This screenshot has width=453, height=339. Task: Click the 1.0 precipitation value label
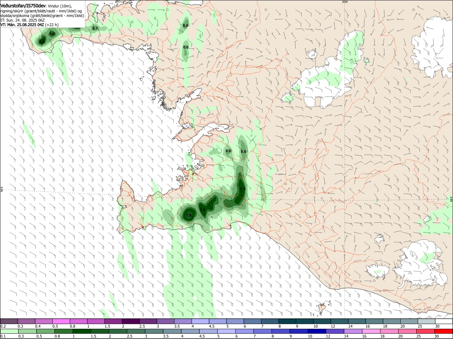[x=52, y=34]
